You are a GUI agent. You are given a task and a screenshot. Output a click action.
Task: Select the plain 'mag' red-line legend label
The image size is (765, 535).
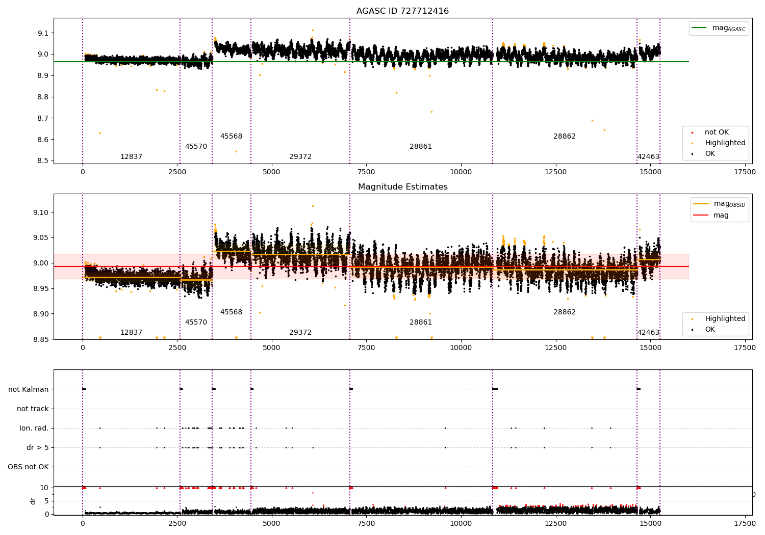(x=721, y=216)
